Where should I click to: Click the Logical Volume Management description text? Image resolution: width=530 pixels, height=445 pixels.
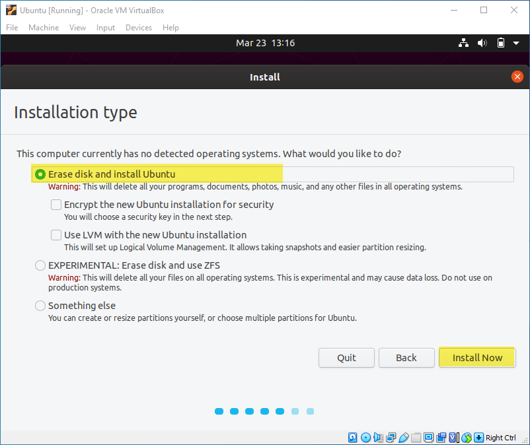(x=245, y=247)
